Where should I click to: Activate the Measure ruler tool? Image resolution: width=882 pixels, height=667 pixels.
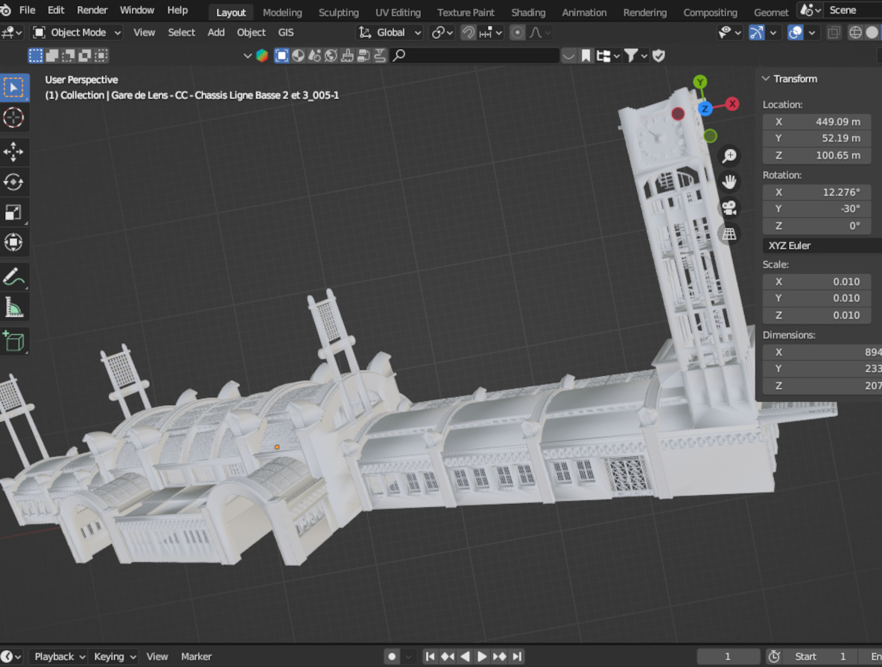click(13, 307)
